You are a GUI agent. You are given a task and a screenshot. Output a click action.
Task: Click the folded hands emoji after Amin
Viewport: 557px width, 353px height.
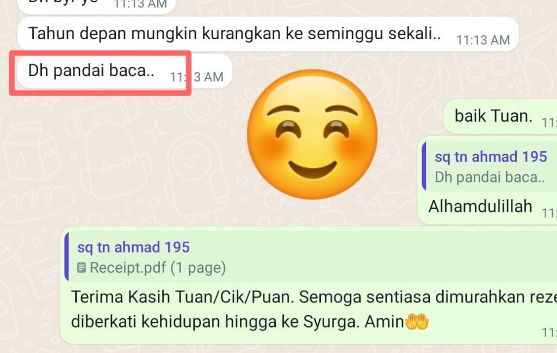[x=417, y=322]
